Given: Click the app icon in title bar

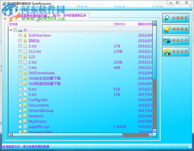Looking at the screenshot, I should (4, 4).
